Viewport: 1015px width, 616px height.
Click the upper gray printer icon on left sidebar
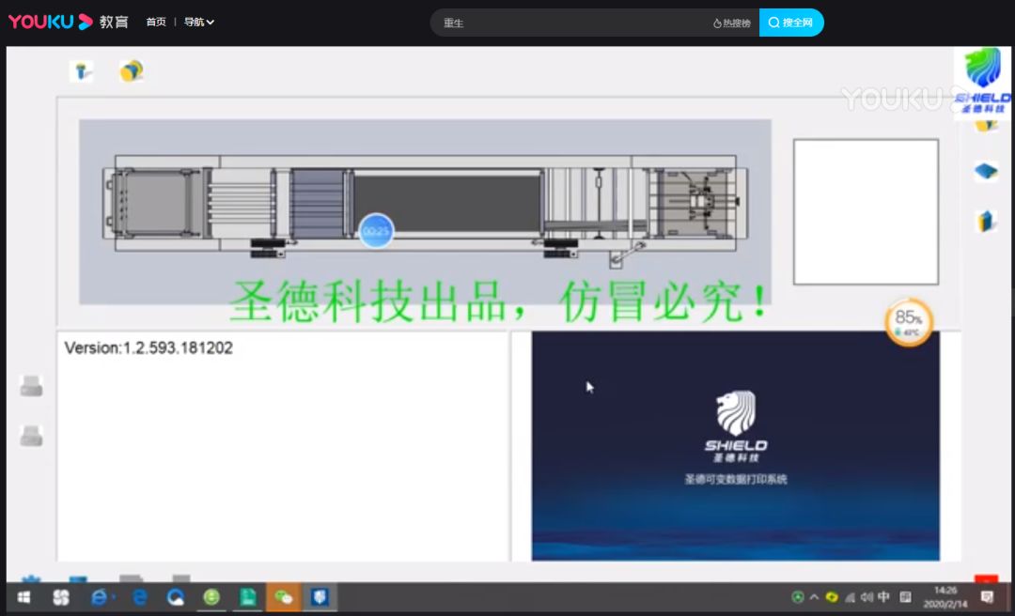31,386
